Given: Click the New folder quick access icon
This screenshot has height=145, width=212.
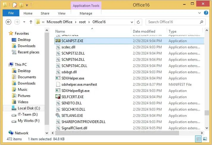Looking at the screenshot, I should (21, 5).
